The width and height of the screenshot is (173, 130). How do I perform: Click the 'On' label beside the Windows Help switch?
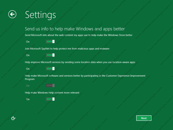coord(28,99)
